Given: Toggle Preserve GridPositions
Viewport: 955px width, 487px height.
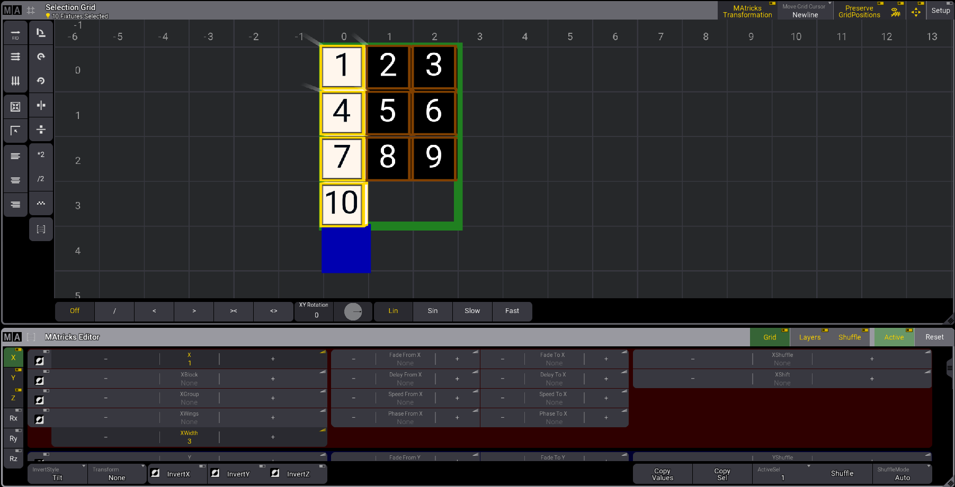Looking at the screenshot, I should tap(859, 11).
